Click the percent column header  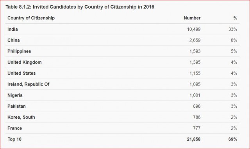tap(235, 18)
